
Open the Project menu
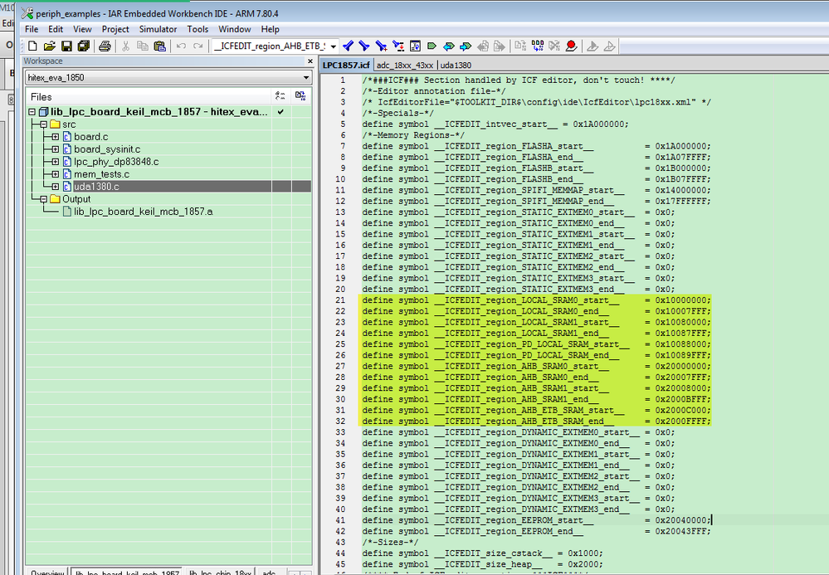pos(115,29)
